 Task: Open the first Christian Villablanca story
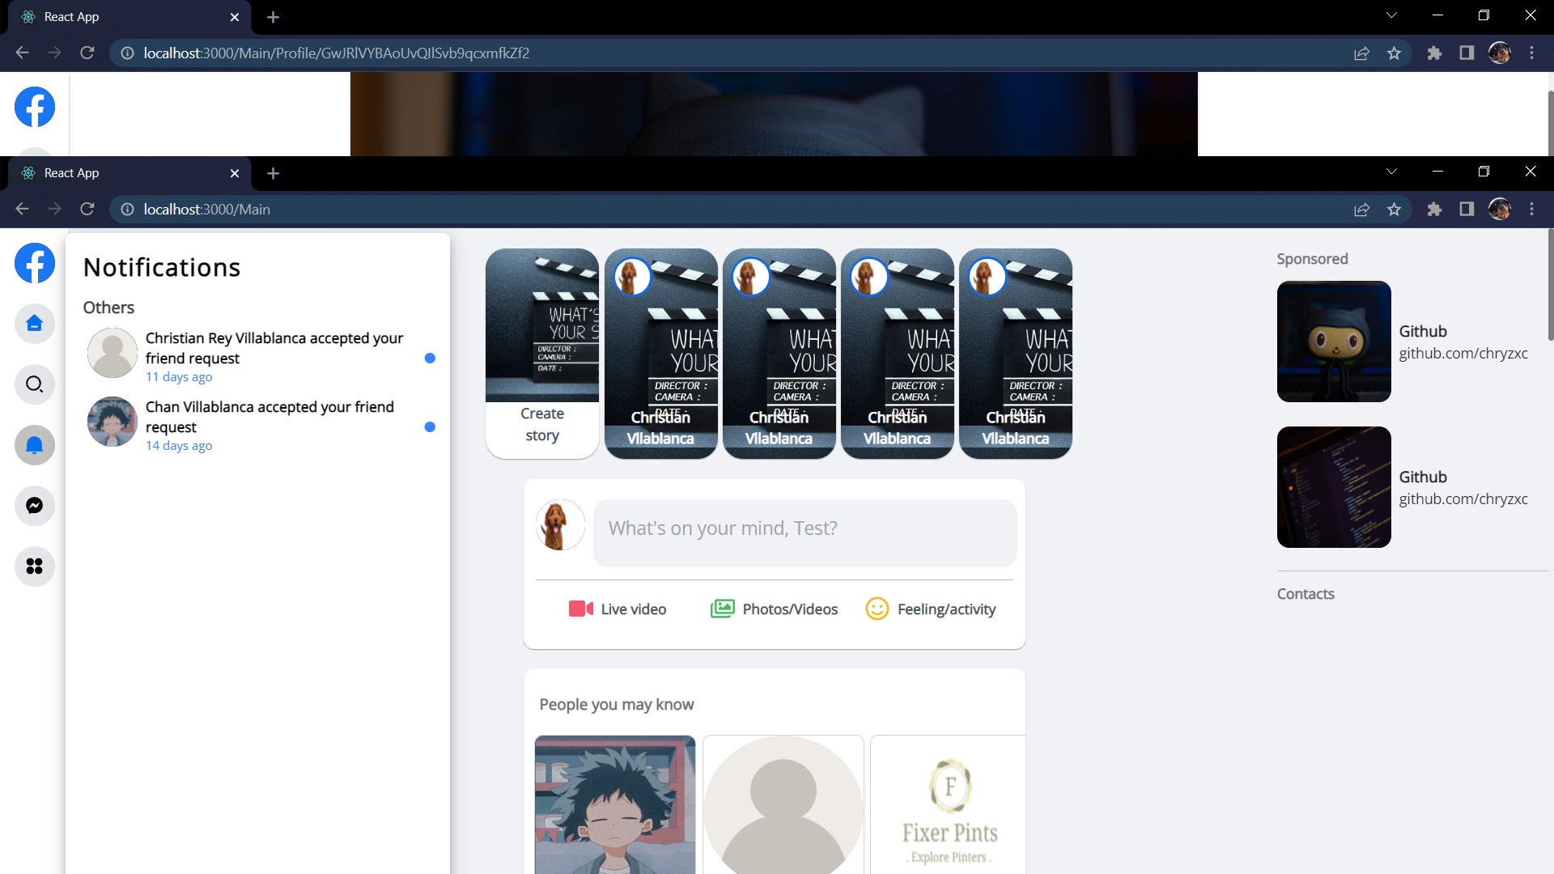pos(660,354)
